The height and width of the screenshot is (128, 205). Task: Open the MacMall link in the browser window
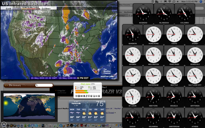118,108
